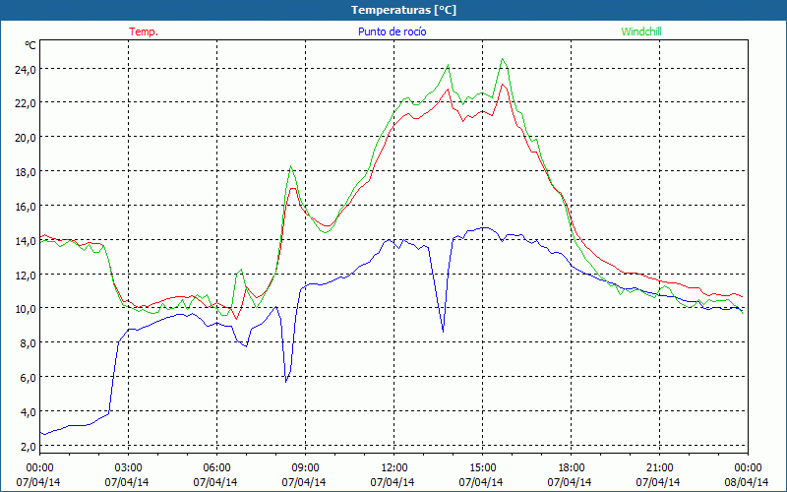Click the 8,0 y-axis value
The image size is (787, 492).
click(28, 343)
